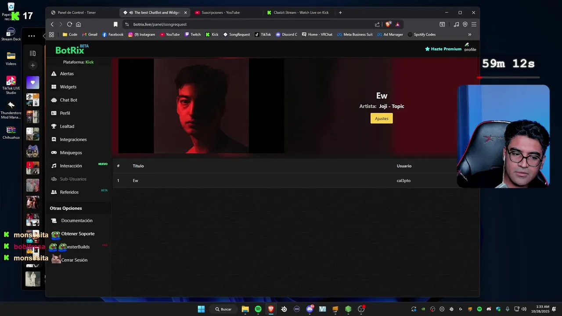Image resolution: width=562 pixels, height=316 pixels.
Task: Open Spotify from the taskbar
Action: point(258,309)
